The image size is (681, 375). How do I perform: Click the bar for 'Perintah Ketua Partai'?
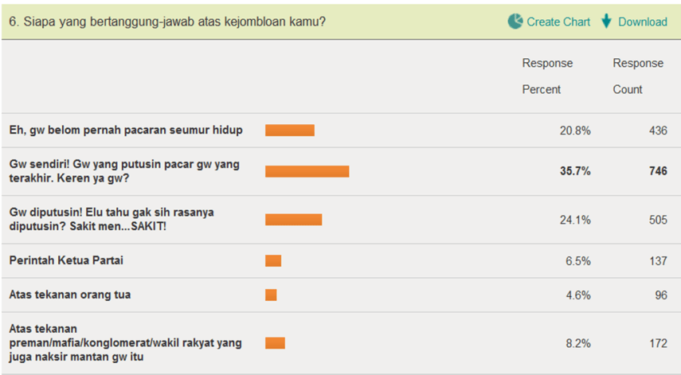[273, 260]
